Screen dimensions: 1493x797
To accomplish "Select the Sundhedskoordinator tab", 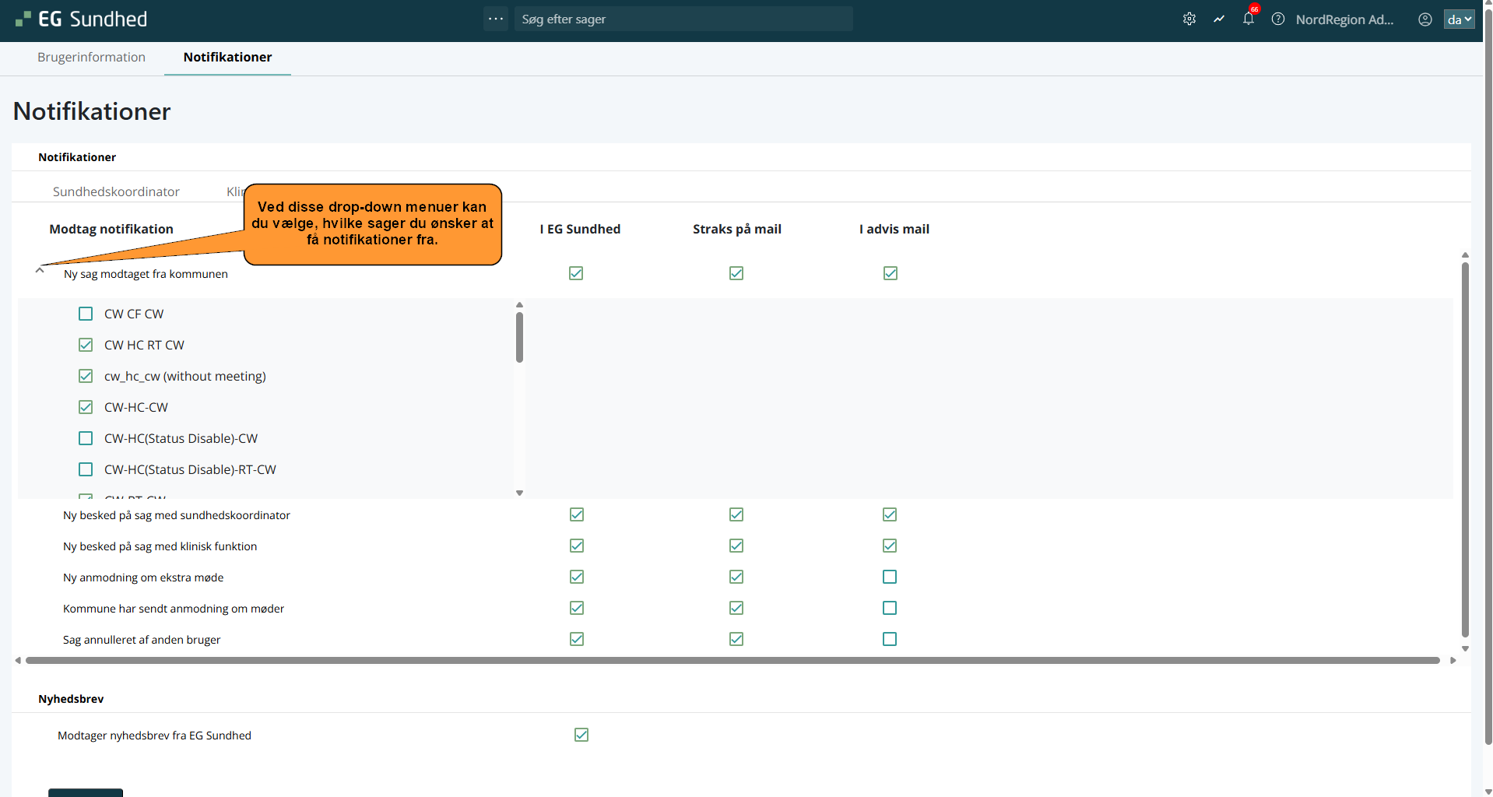I will (x=116, y=191).
